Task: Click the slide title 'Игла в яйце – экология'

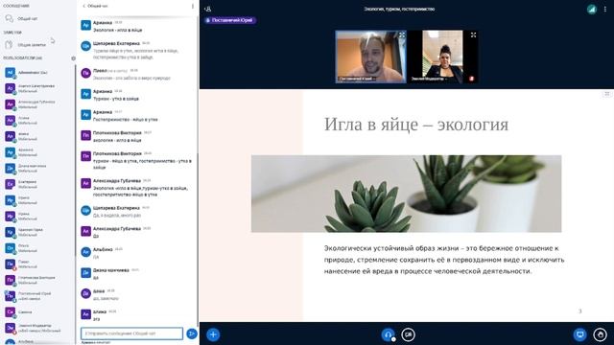Action: coord(415,125)
